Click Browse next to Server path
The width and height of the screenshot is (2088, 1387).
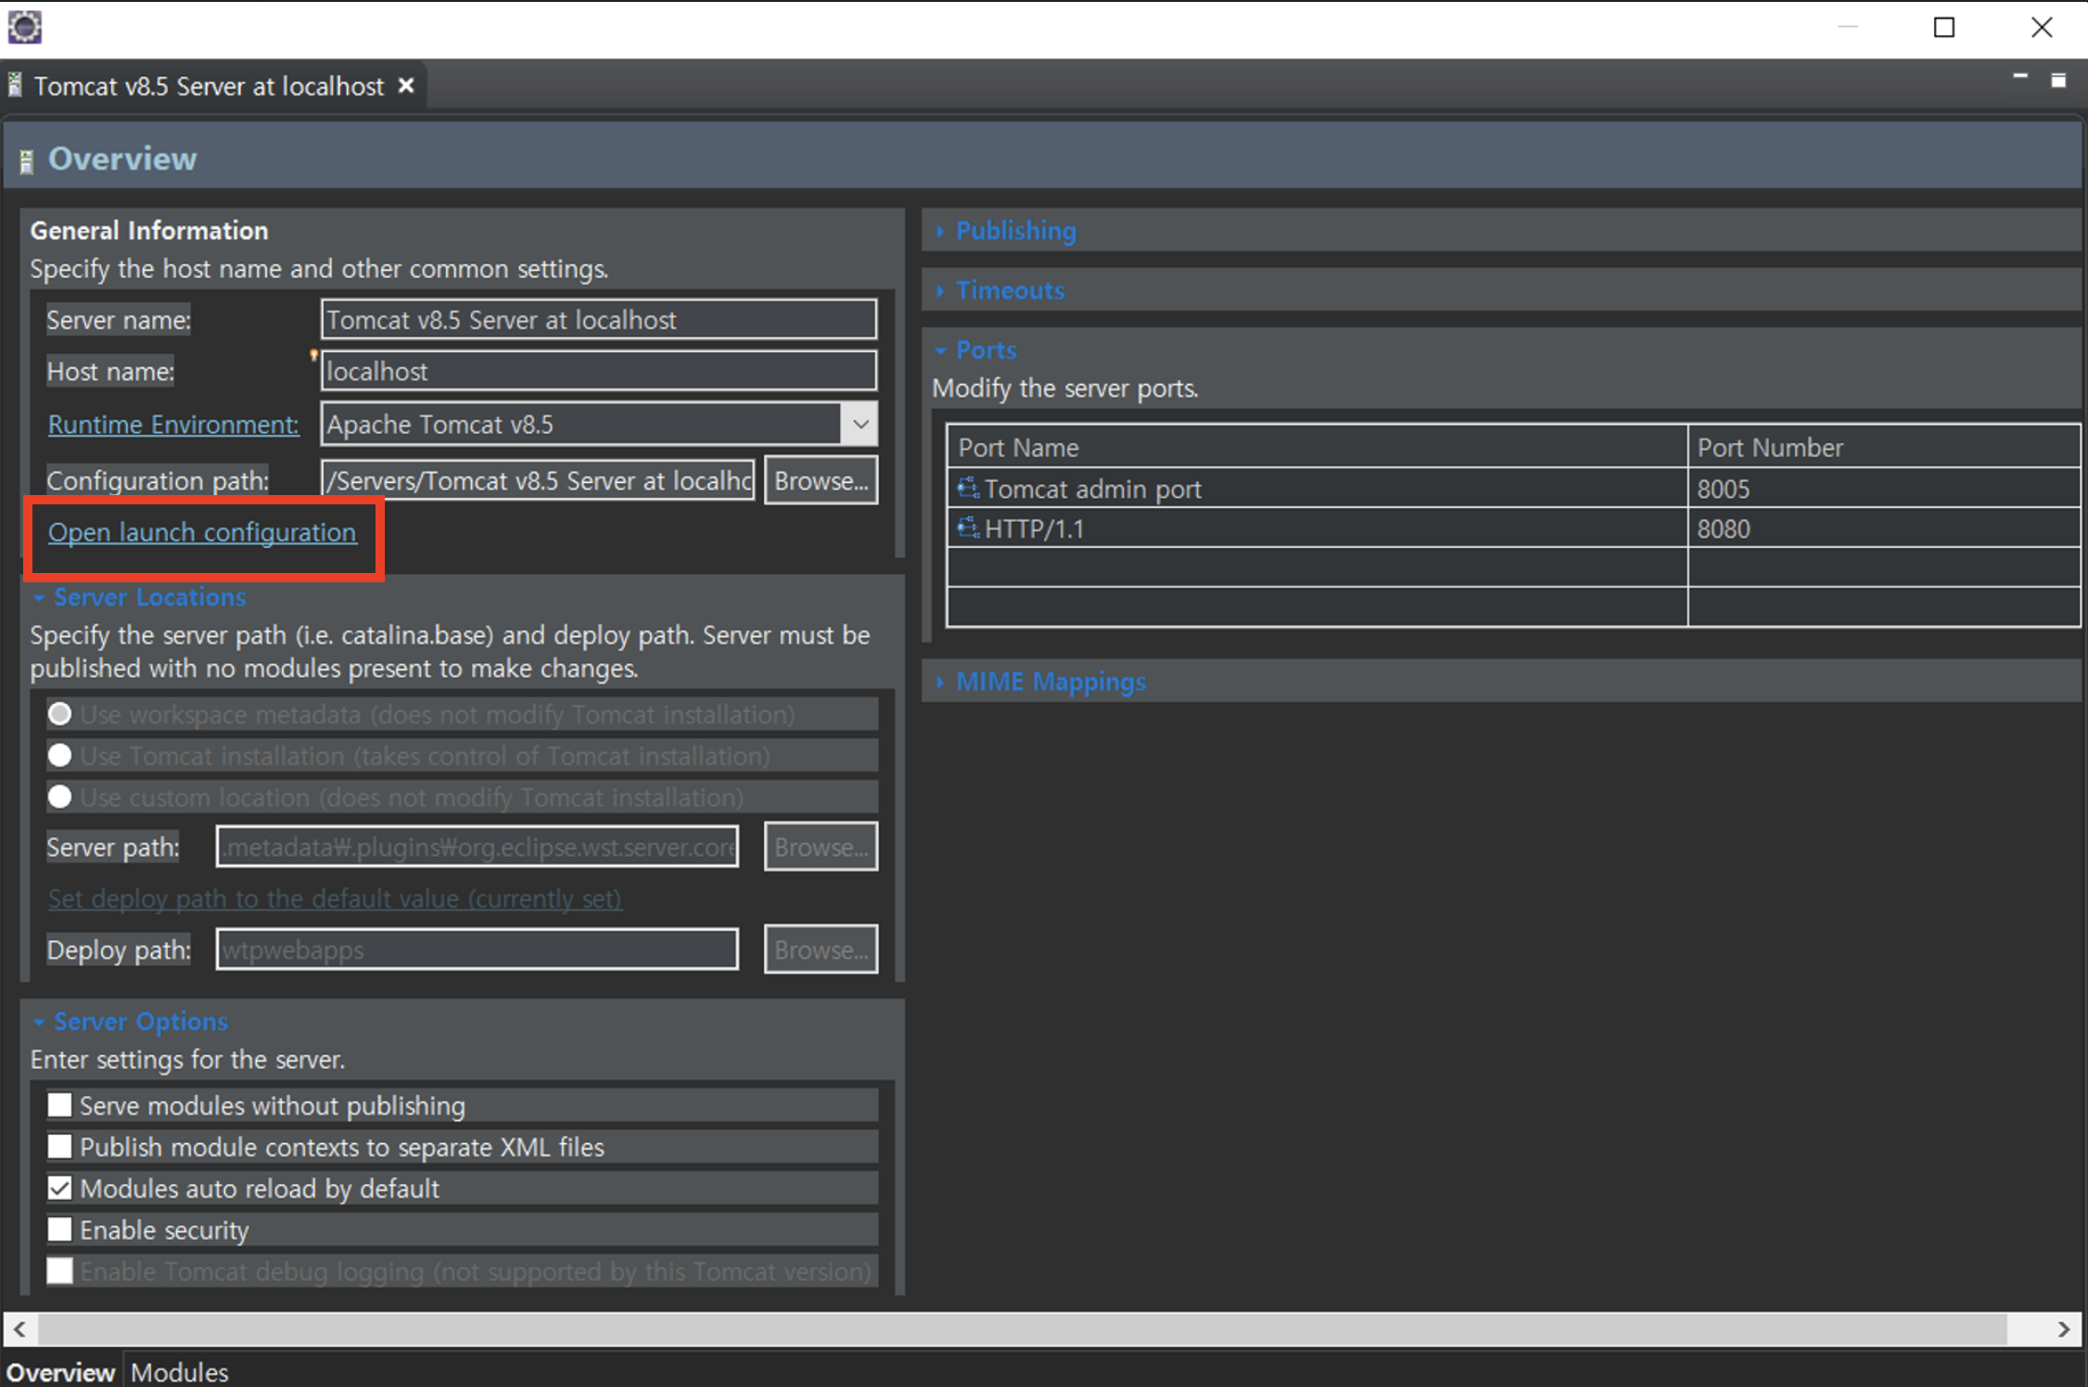(821, 846)
